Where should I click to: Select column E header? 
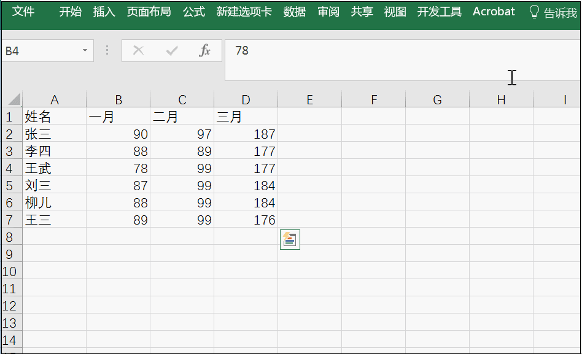[x=310, y=99]
